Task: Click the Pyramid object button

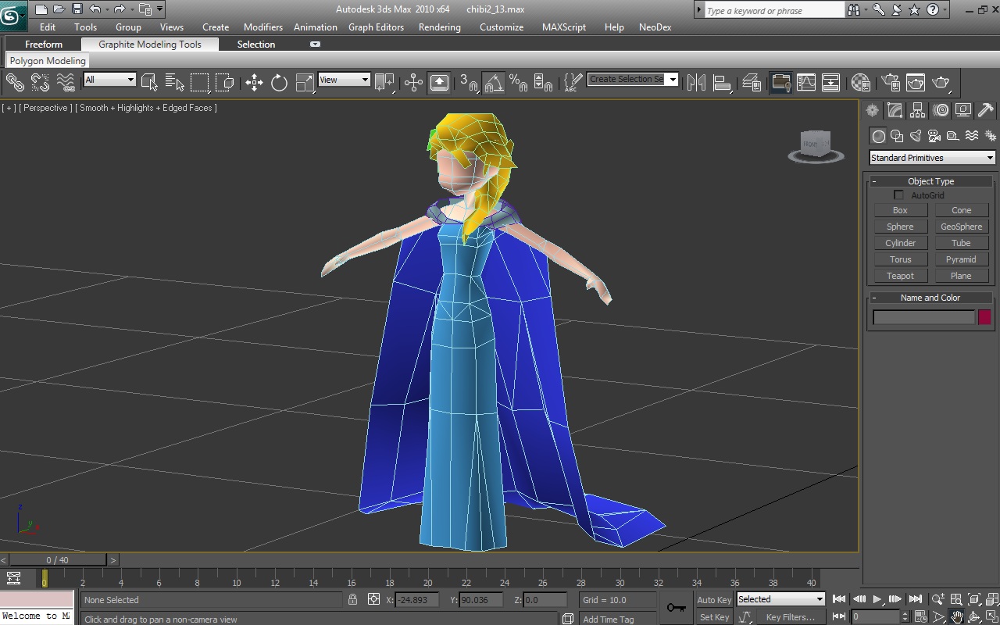Action: pyautogui.click(x=961, y=259)
